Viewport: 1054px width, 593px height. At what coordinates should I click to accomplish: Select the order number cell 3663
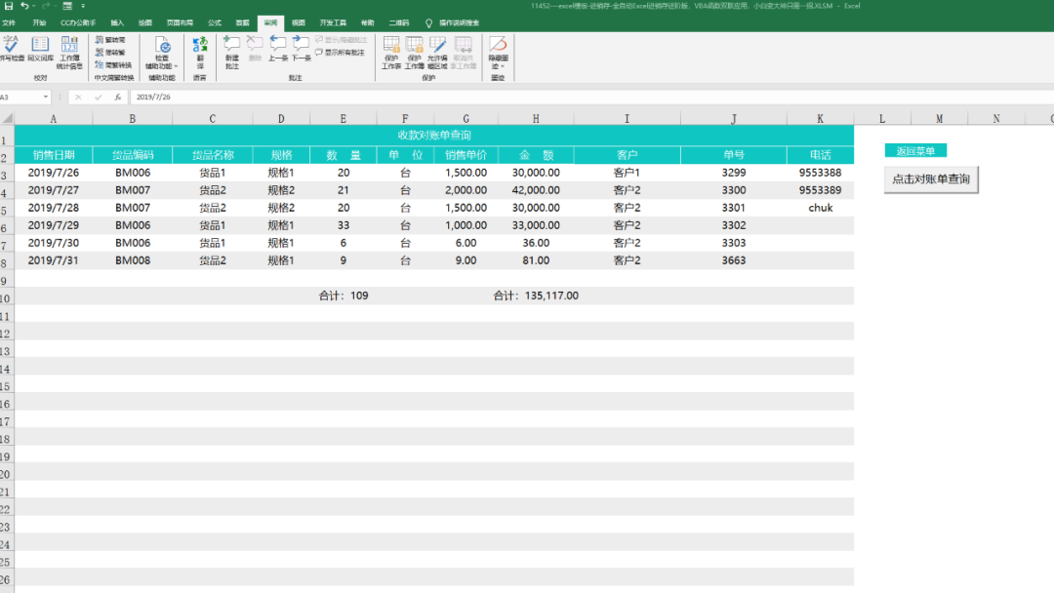(733, 260)
